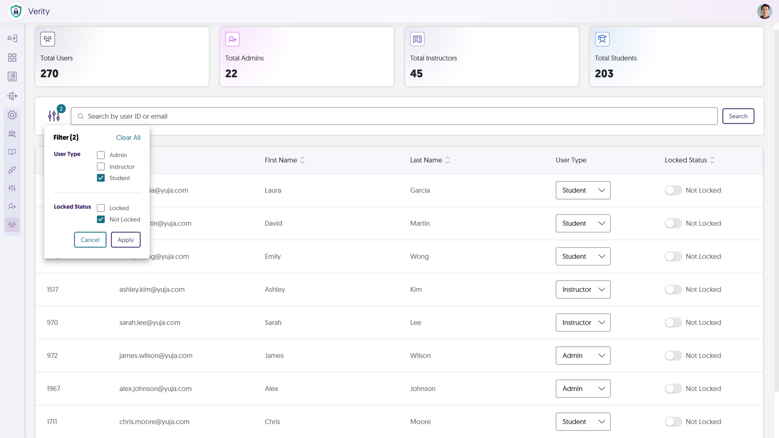
Task: Open the sidebar users group icon
Action: pyautogui.click(x=12, y=225)
